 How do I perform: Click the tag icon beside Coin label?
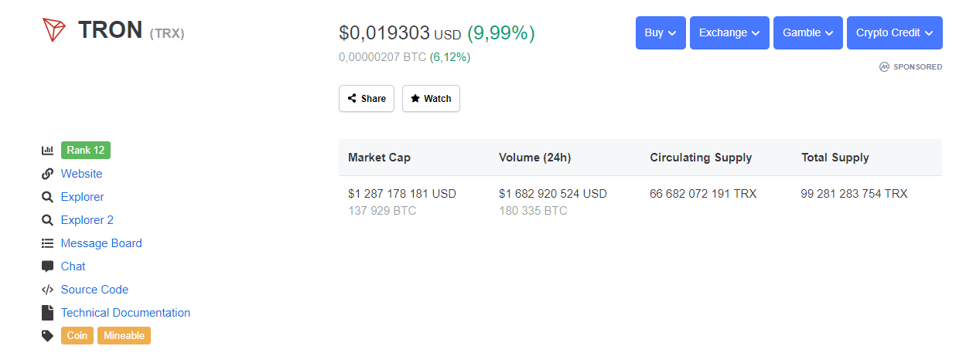pyautogui.click(x=47, y=336)
